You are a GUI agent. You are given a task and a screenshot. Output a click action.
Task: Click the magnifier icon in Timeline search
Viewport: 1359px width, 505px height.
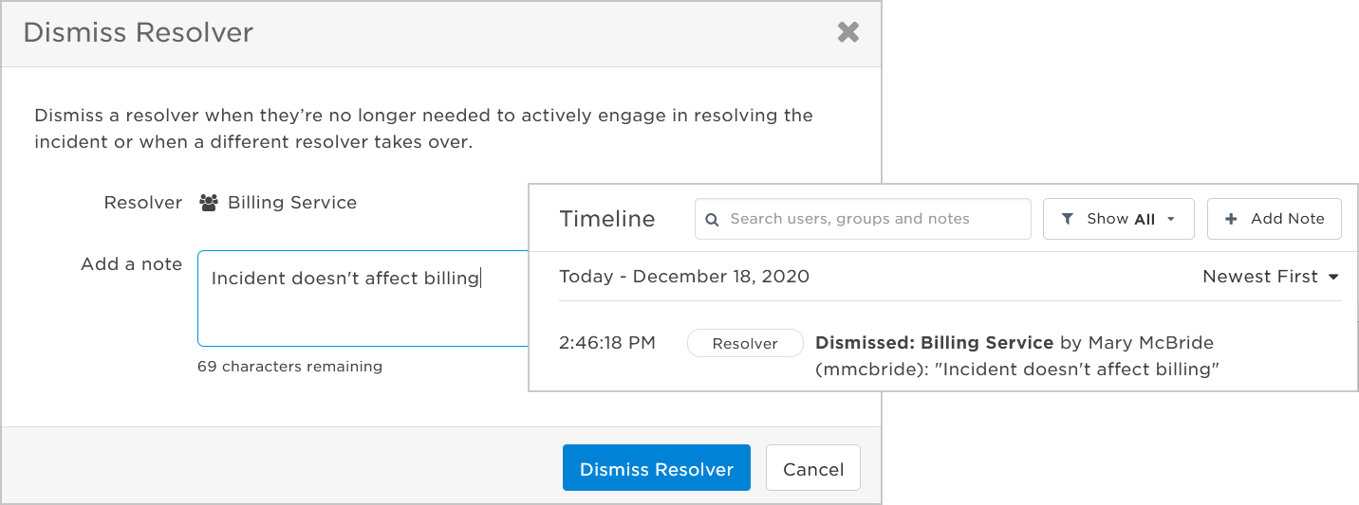tap(713, 219)
